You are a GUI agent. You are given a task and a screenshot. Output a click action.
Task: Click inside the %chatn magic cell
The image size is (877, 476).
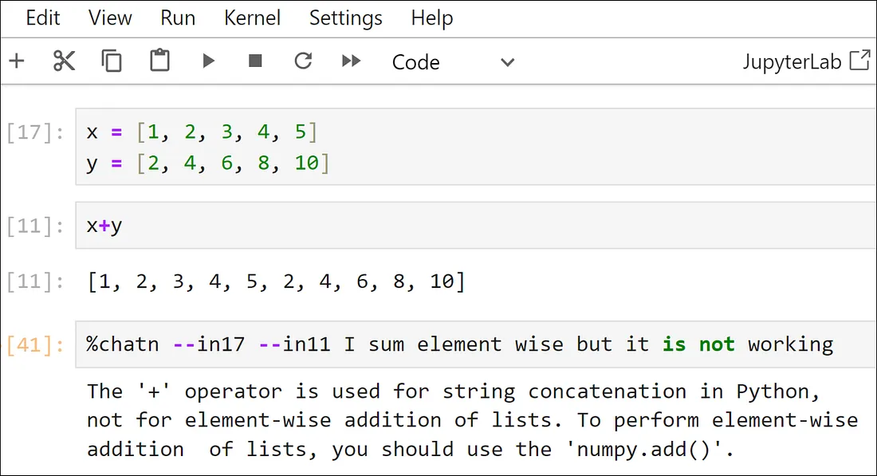pos(476,344)
